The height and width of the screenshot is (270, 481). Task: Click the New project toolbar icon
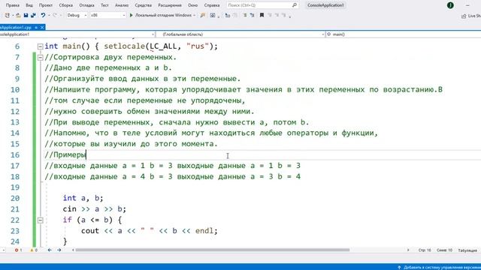[x=8, y=15]
